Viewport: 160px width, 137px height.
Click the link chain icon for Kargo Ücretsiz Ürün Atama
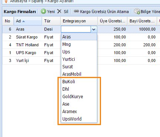pyautogui.click(x=76, y=11)
